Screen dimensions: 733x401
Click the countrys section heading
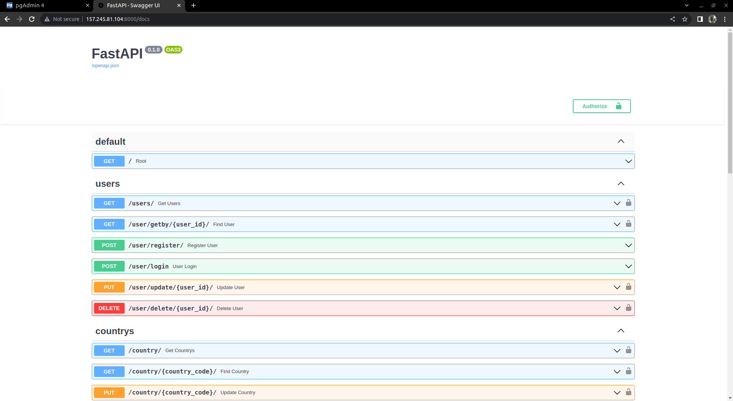click(x=115, y=331)
